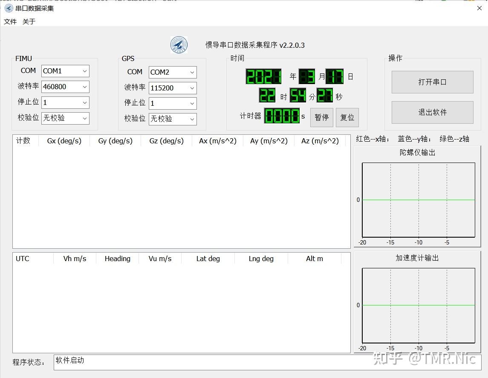Viewport: 488px width, 378px height.
Task: Click the Alt m column header
Action: tap(315, 259)
